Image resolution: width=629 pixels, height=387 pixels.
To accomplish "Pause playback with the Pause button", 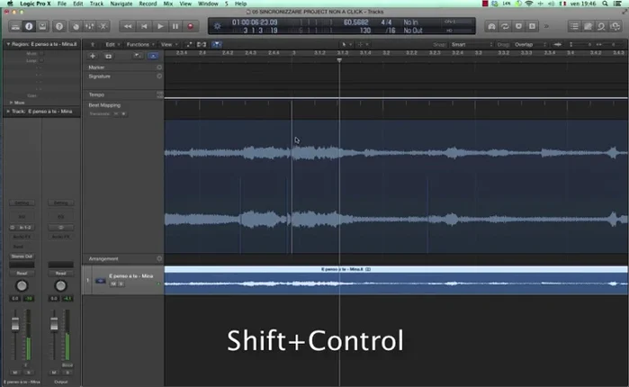I will pos(175,26).
